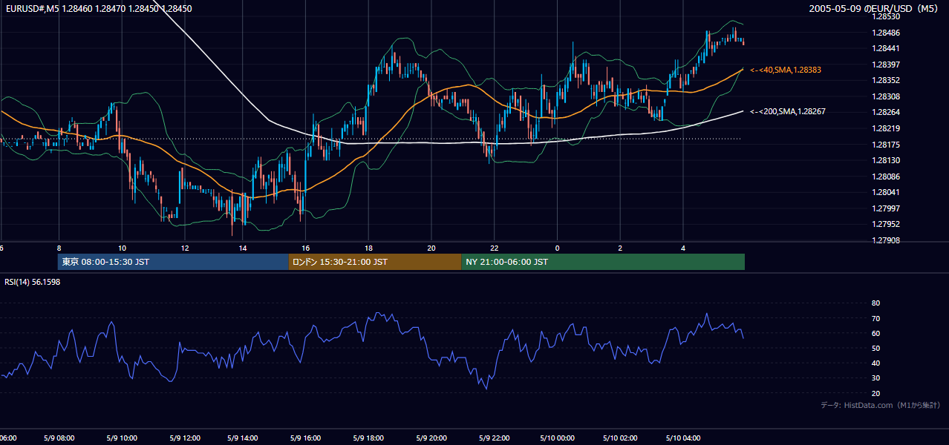Image resolution: width=949 pixels, height=445 pixels.
Task: Click hour label 12 under price chart
Action: 184,248
